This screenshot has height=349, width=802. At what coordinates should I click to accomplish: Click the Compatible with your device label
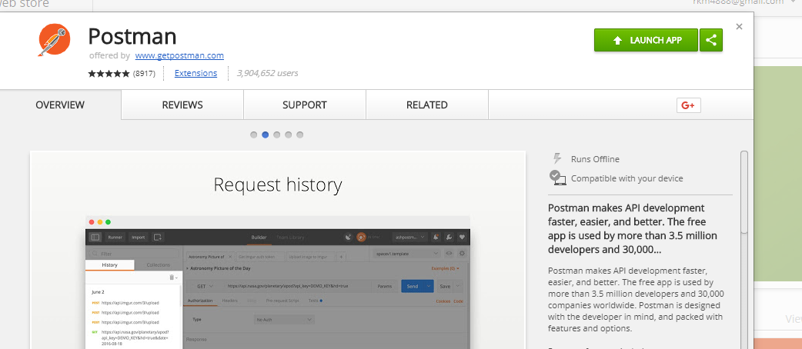tap(627, 178)
